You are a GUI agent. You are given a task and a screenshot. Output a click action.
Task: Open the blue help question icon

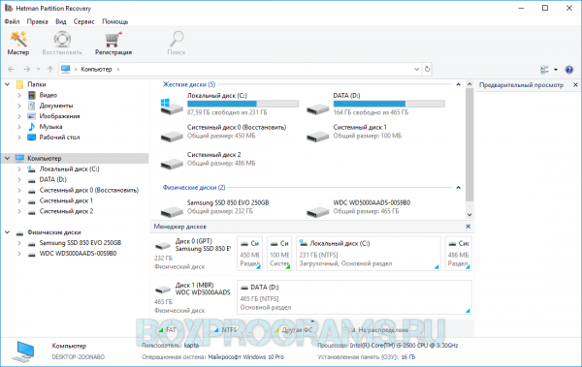568,70
